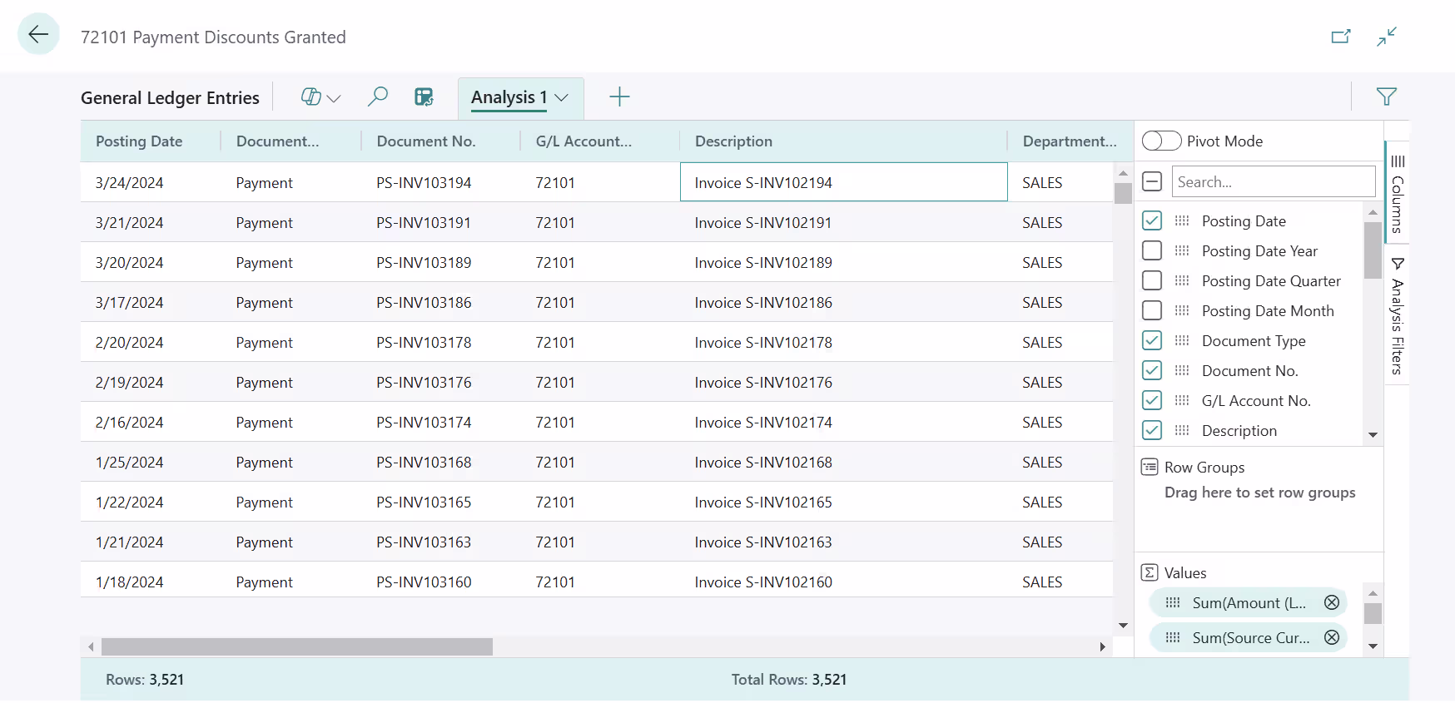The width and height of the screenshot is (1455, 703).
Task: Uncheck the Document Type column
Action: tap(1152, 341)
